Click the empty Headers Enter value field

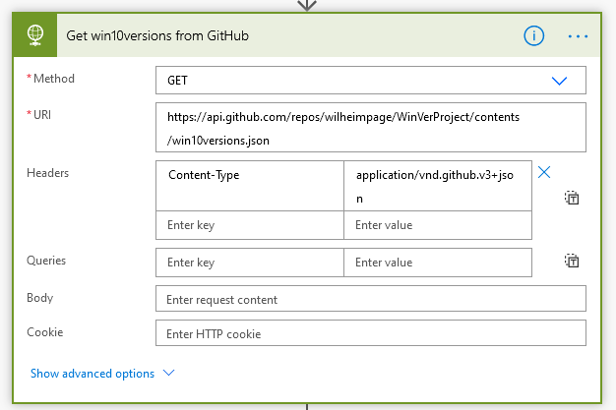437,225
